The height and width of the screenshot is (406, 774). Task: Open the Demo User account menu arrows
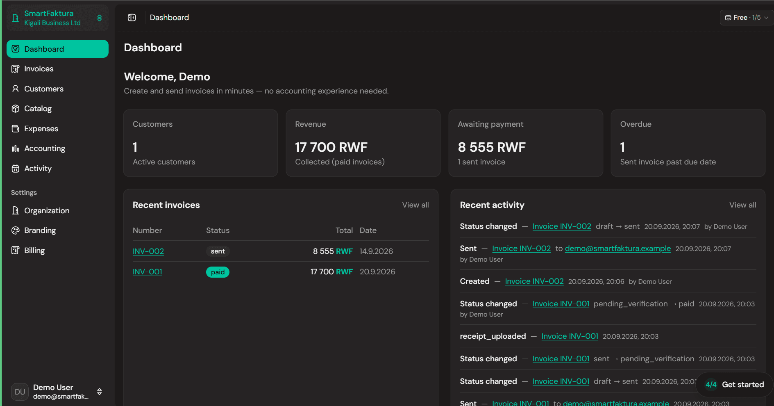coord(100,392)
